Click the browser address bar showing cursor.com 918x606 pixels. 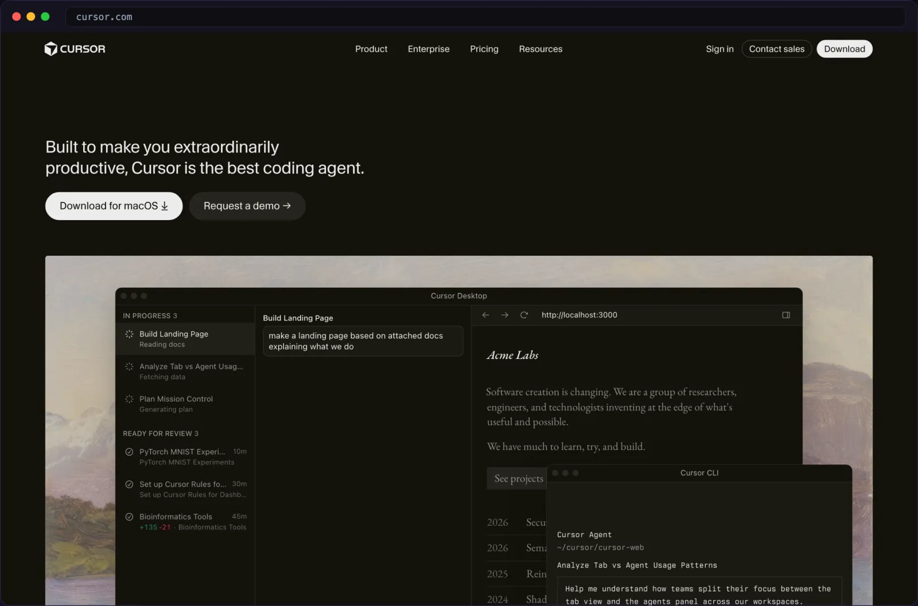tap(485, 17)
